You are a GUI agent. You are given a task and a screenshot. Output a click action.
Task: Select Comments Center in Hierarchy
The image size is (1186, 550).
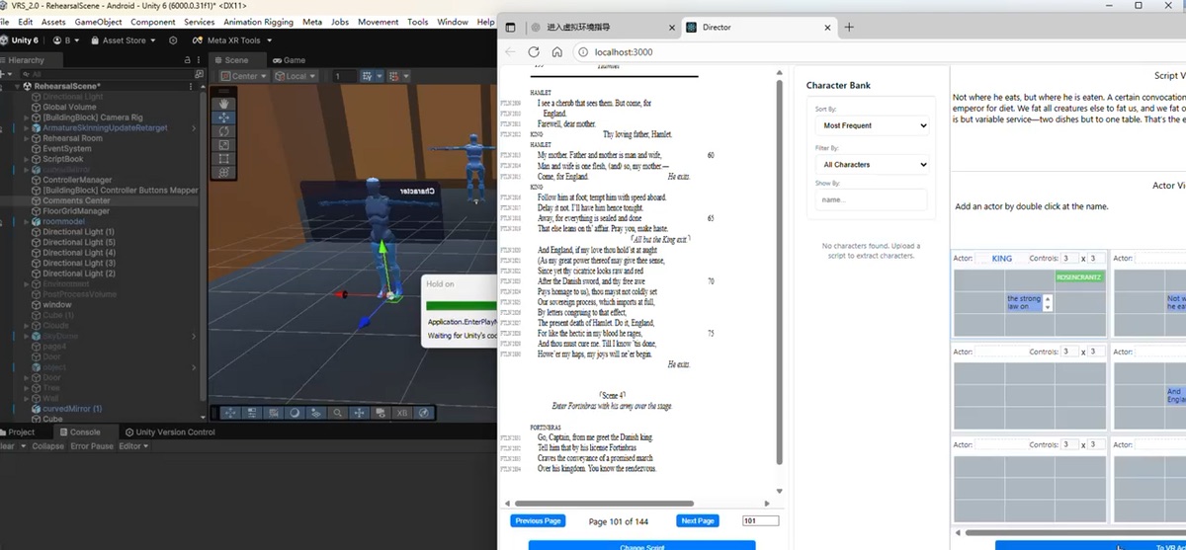pos(76,200)
